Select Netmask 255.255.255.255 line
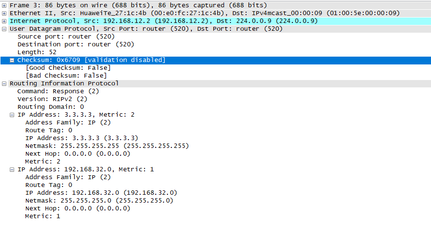Screen dimensions: 431x227 pos(107,146)
